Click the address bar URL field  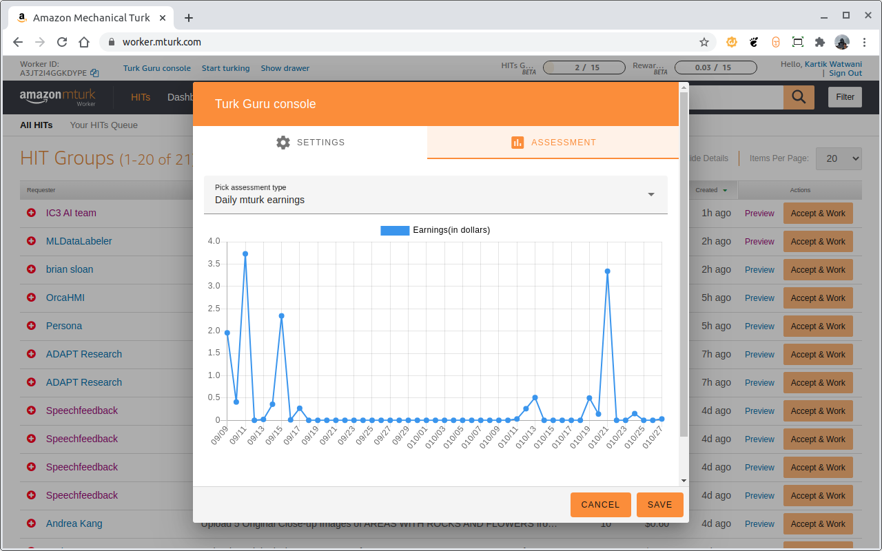tap(407, 42)
